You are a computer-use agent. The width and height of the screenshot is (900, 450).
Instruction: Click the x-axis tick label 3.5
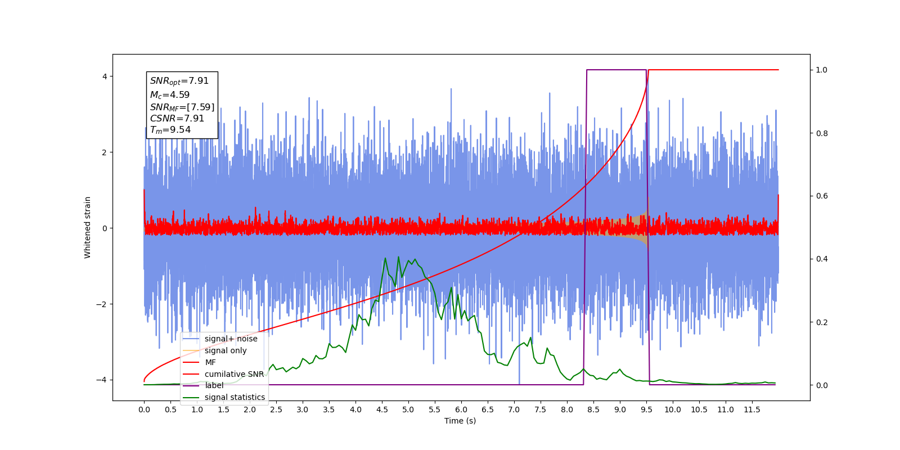[x=329, y=409]
